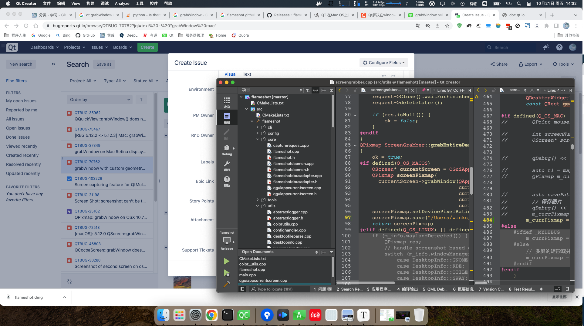
Task: Open Jira feedback megaphone icon
Action: (x=546, y=47)
